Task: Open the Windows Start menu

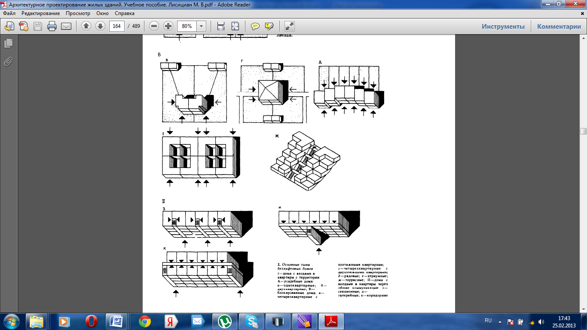Action: [11, 321]
